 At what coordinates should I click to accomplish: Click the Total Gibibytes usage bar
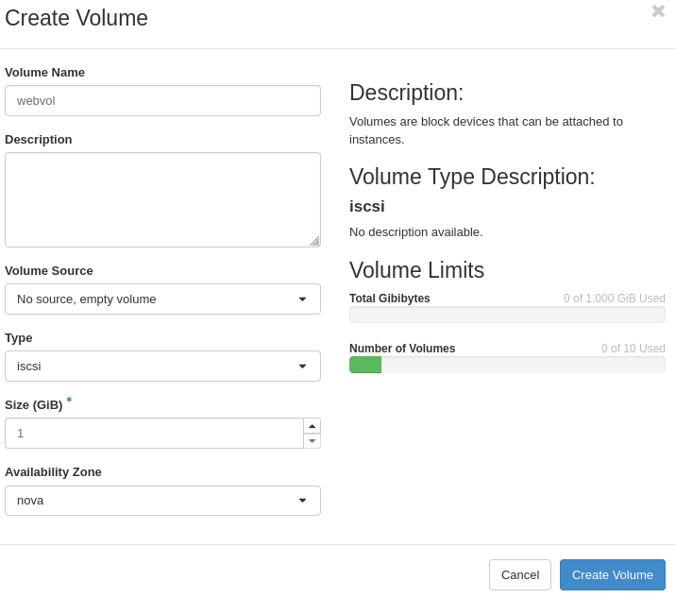click(x=507, y=315)
